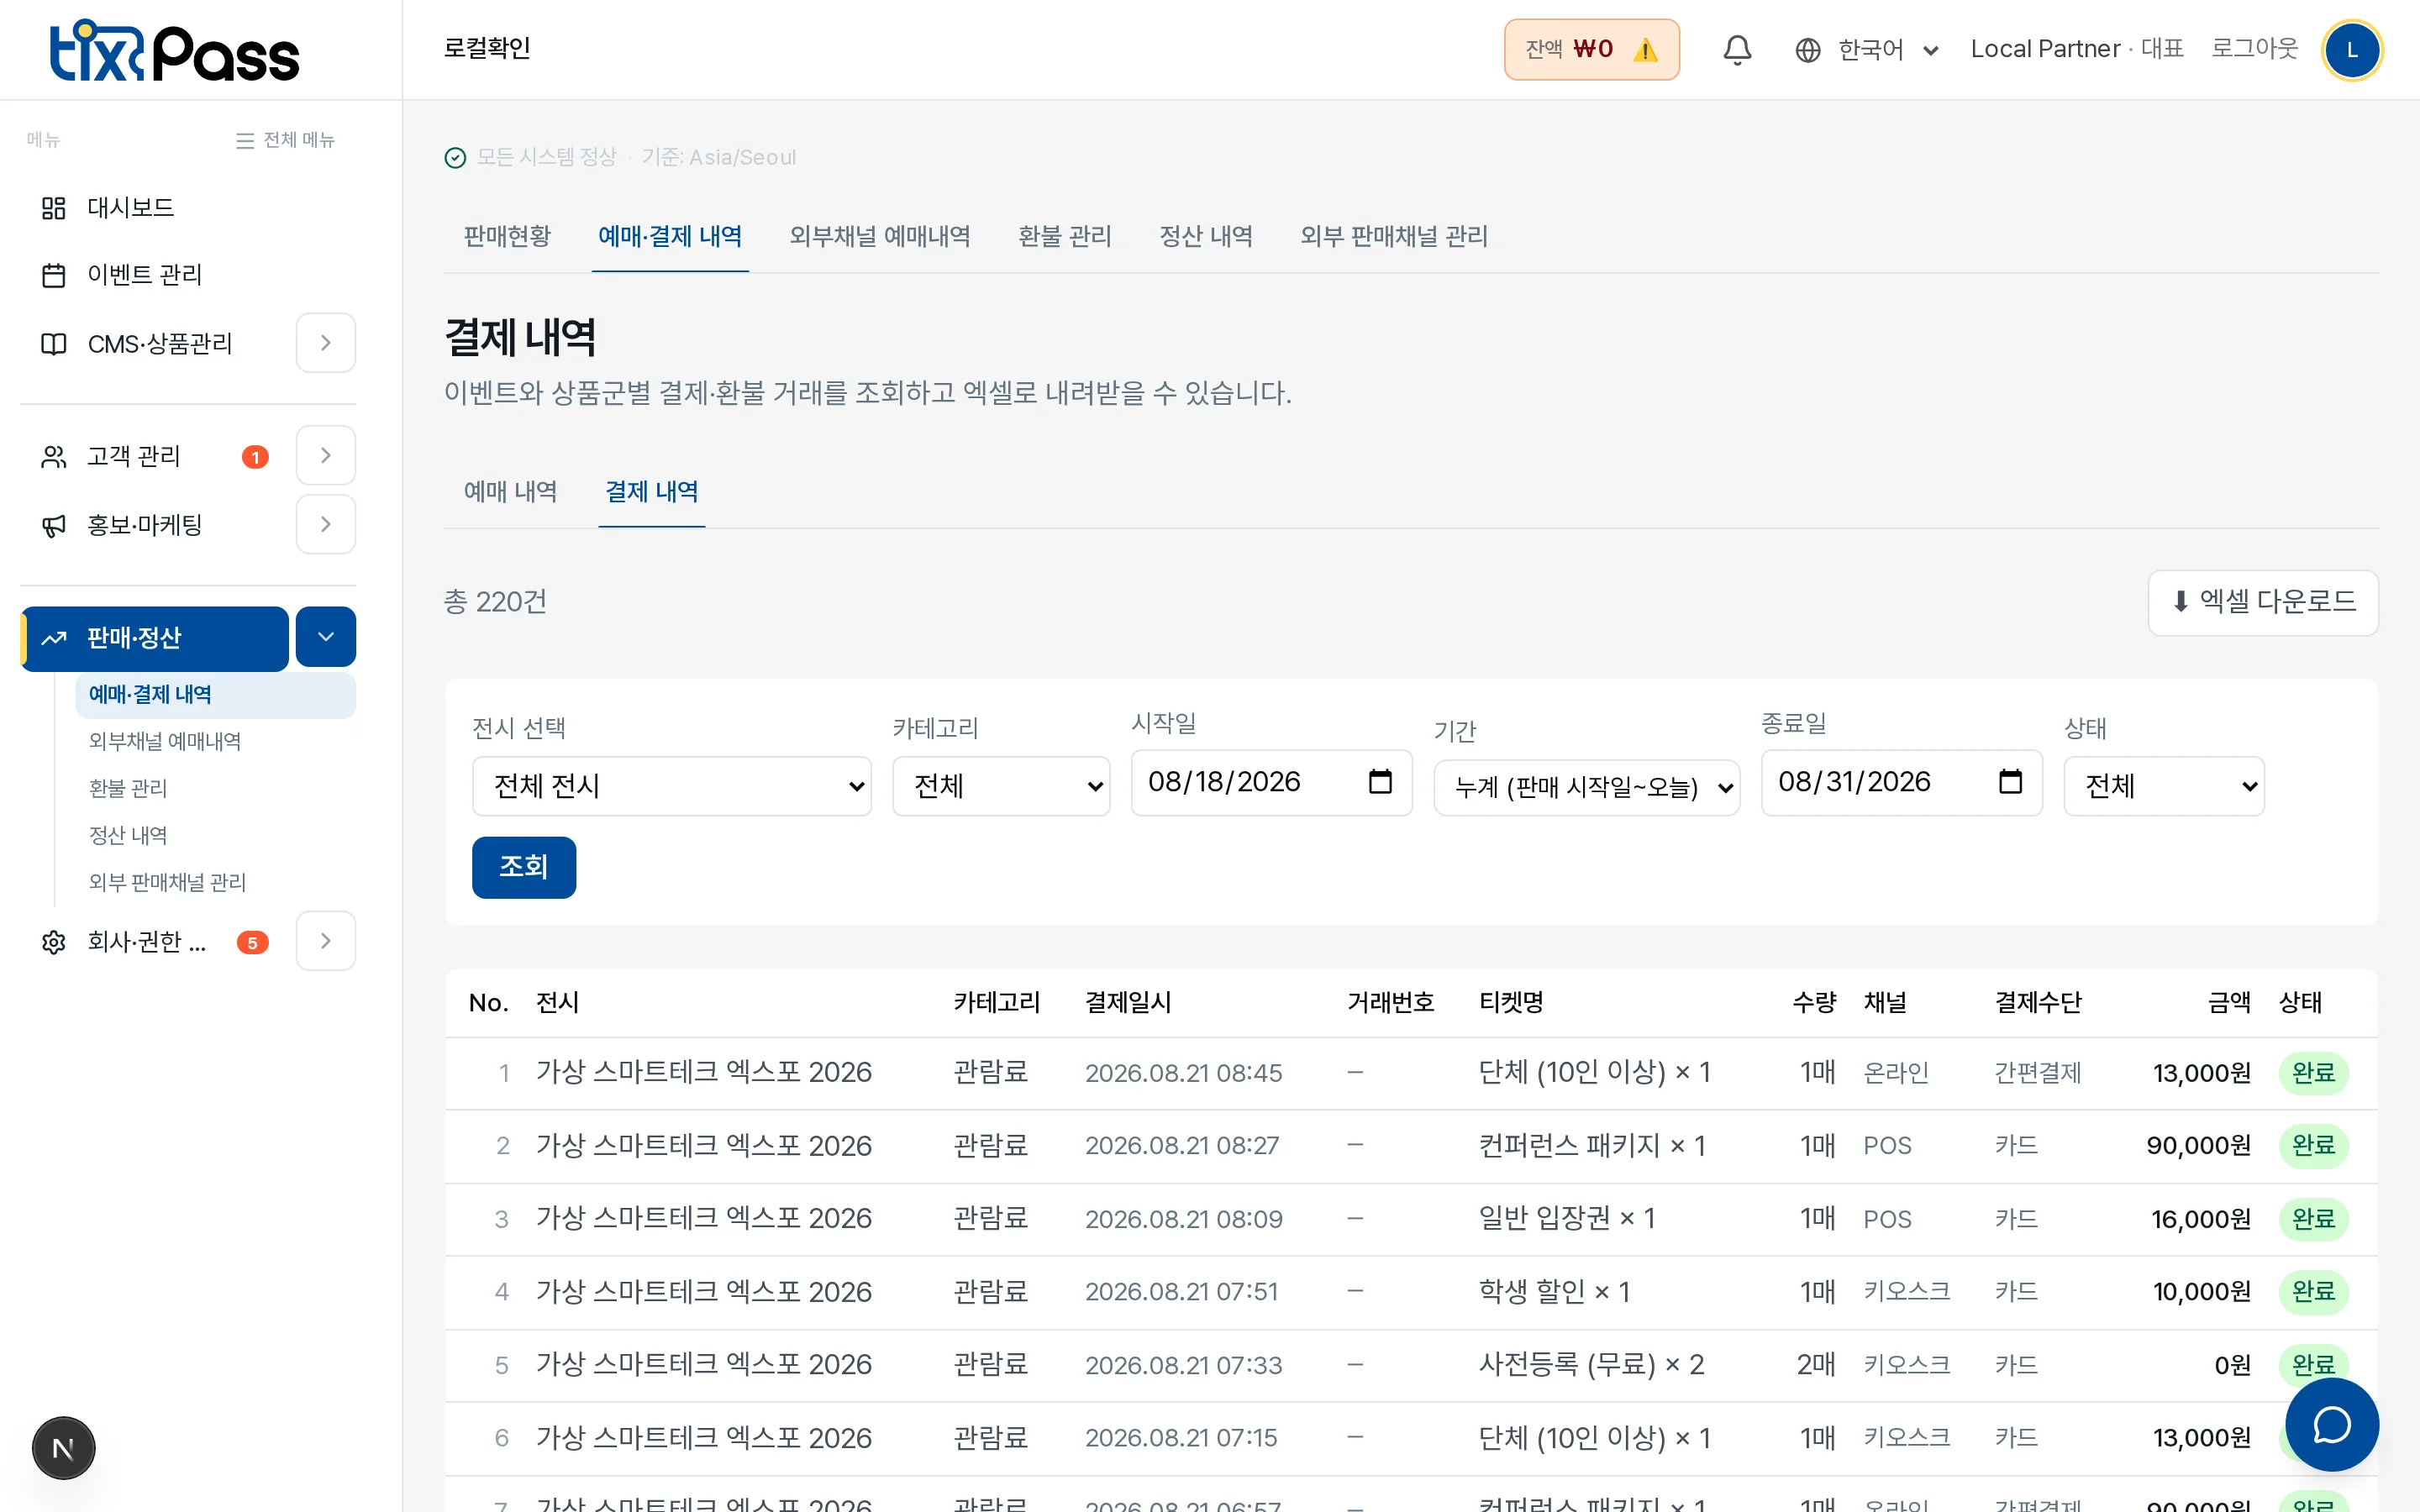Open the 카테고리 dropdown
Viewport: 2420px width, 1512px height.
tap(1001, 786)
